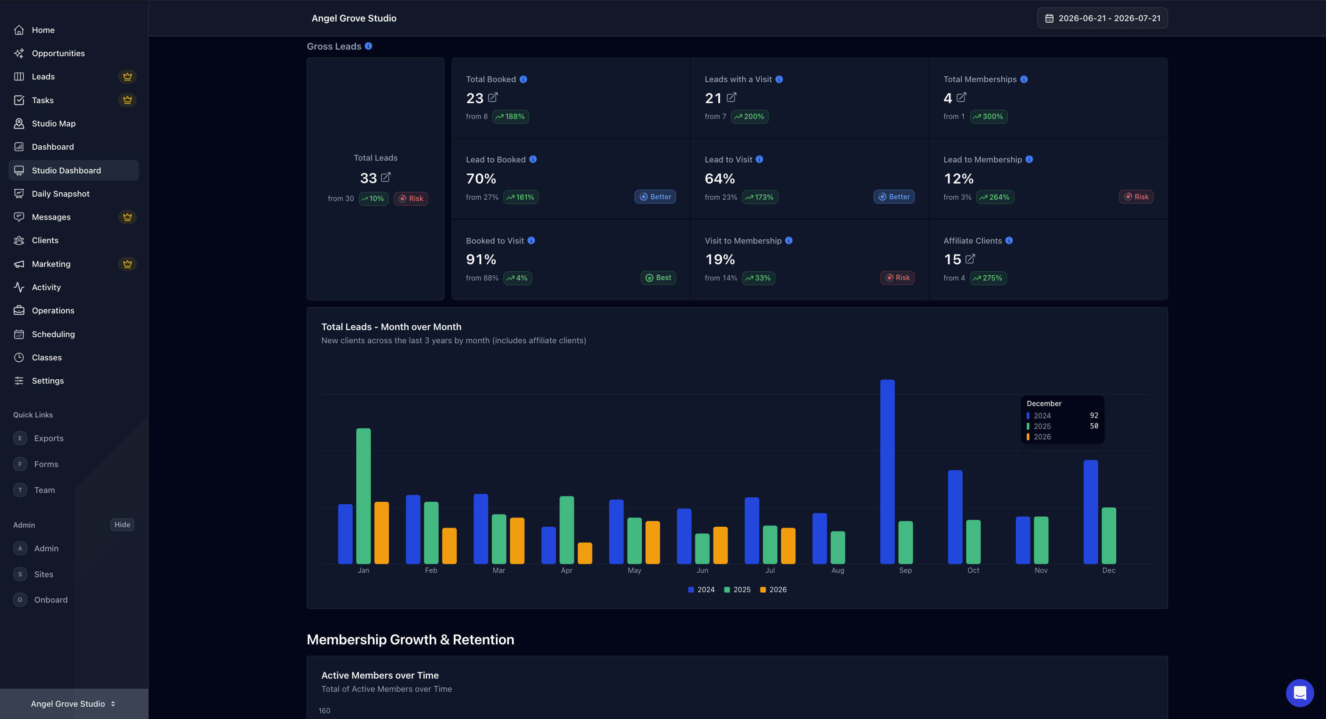Click the green January 2025 bar in chart
Image resolution: width=1326 pixels, height=719 pixels.
(363, 496)
